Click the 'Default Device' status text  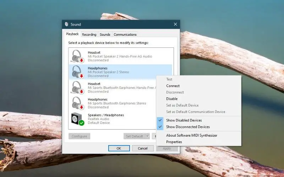click(99, 123)
